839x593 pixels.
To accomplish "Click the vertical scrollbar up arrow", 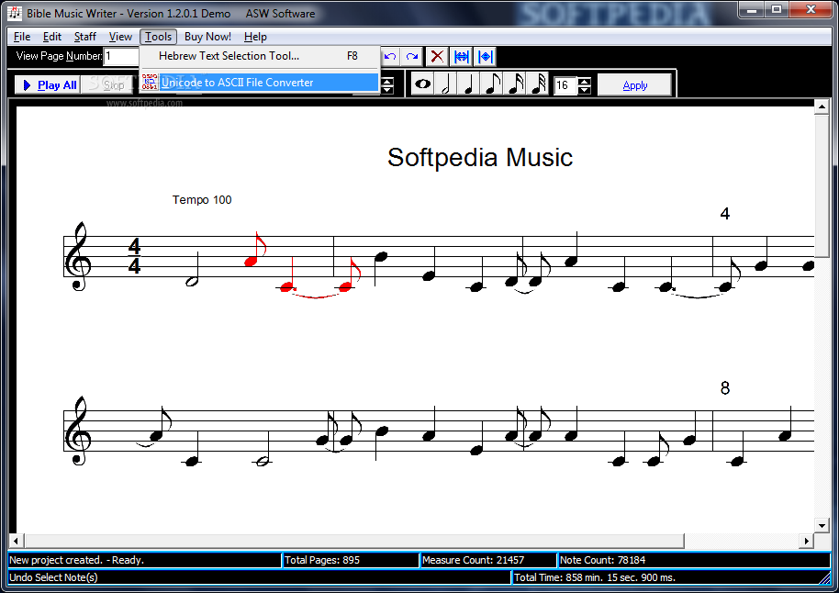I will 822,107.
